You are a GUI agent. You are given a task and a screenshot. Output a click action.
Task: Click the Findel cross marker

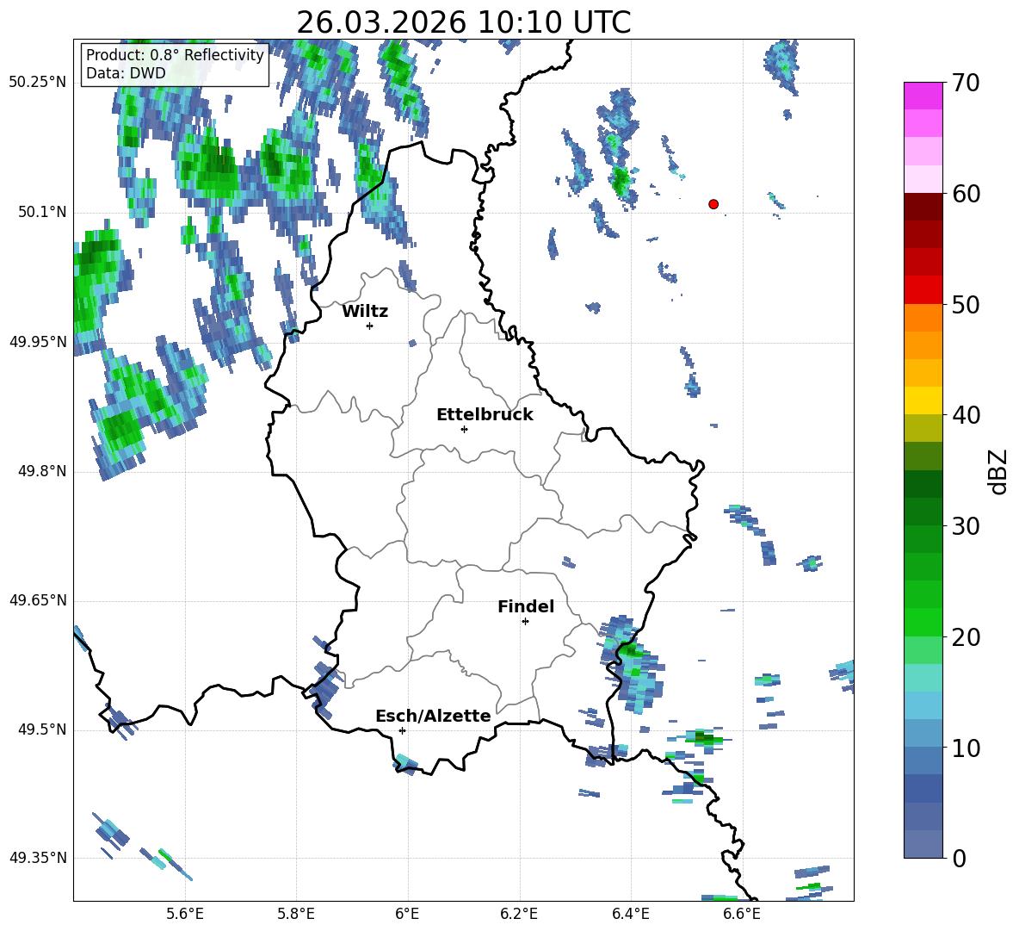pyautogui.click(x=525, y=622)
